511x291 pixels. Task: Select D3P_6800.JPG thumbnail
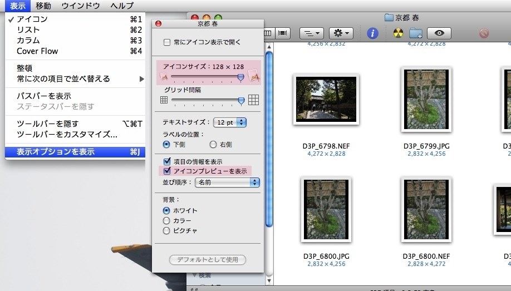click(x=326, y=210)
